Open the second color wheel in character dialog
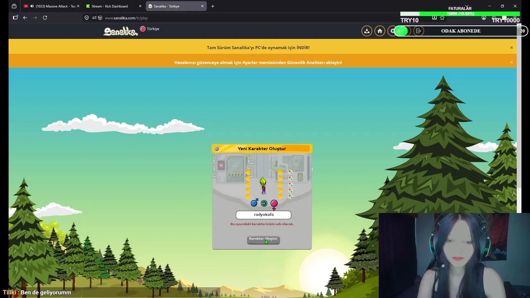 click(291, 178)
